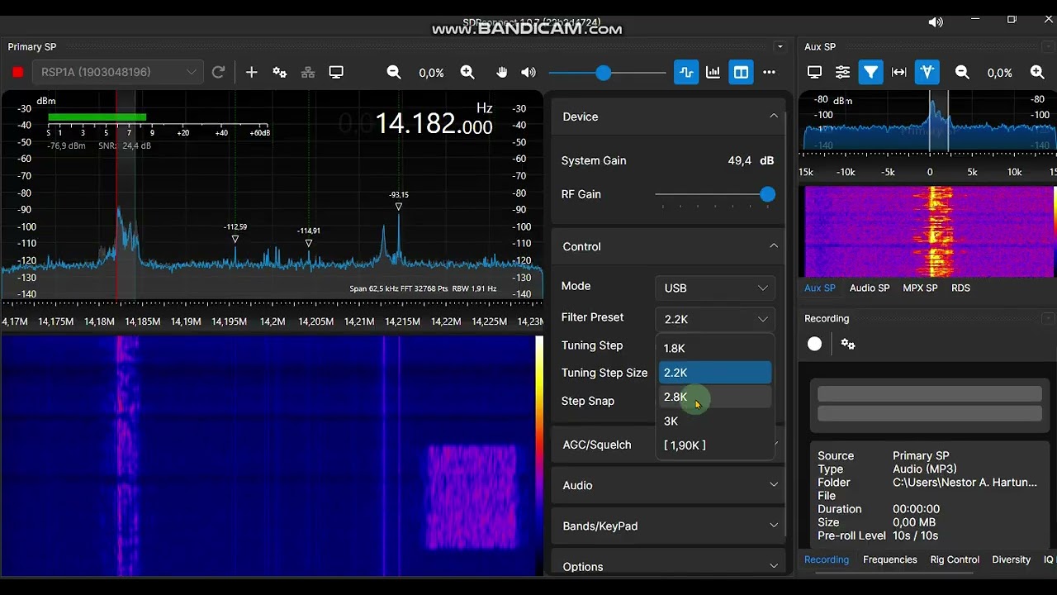Open the RSP1A device selector dropdown
Screen dimensions: 1057x595
tap(118, 73)
